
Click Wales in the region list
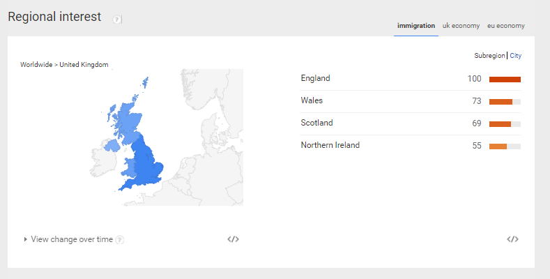[x=312, y=100]
